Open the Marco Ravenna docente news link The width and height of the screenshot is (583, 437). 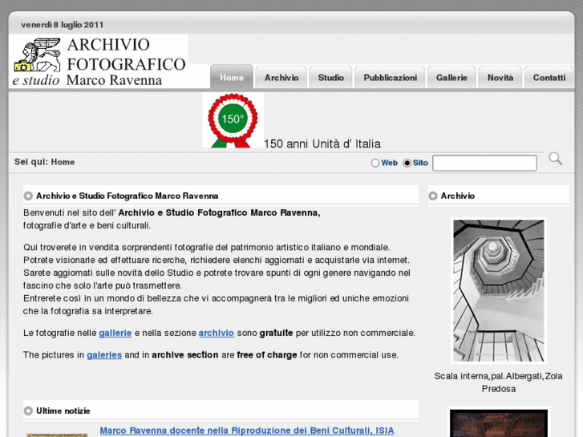tap(247, 431)
